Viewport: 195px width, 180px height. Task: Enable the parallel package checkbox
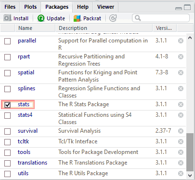[7, 41]
